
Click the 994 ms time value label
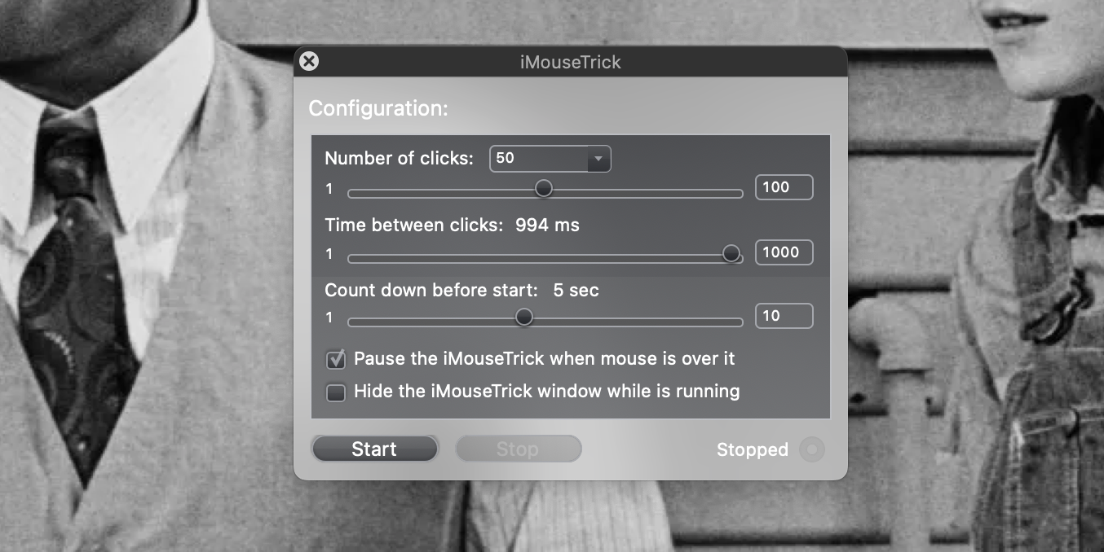(x=547, y=226)
